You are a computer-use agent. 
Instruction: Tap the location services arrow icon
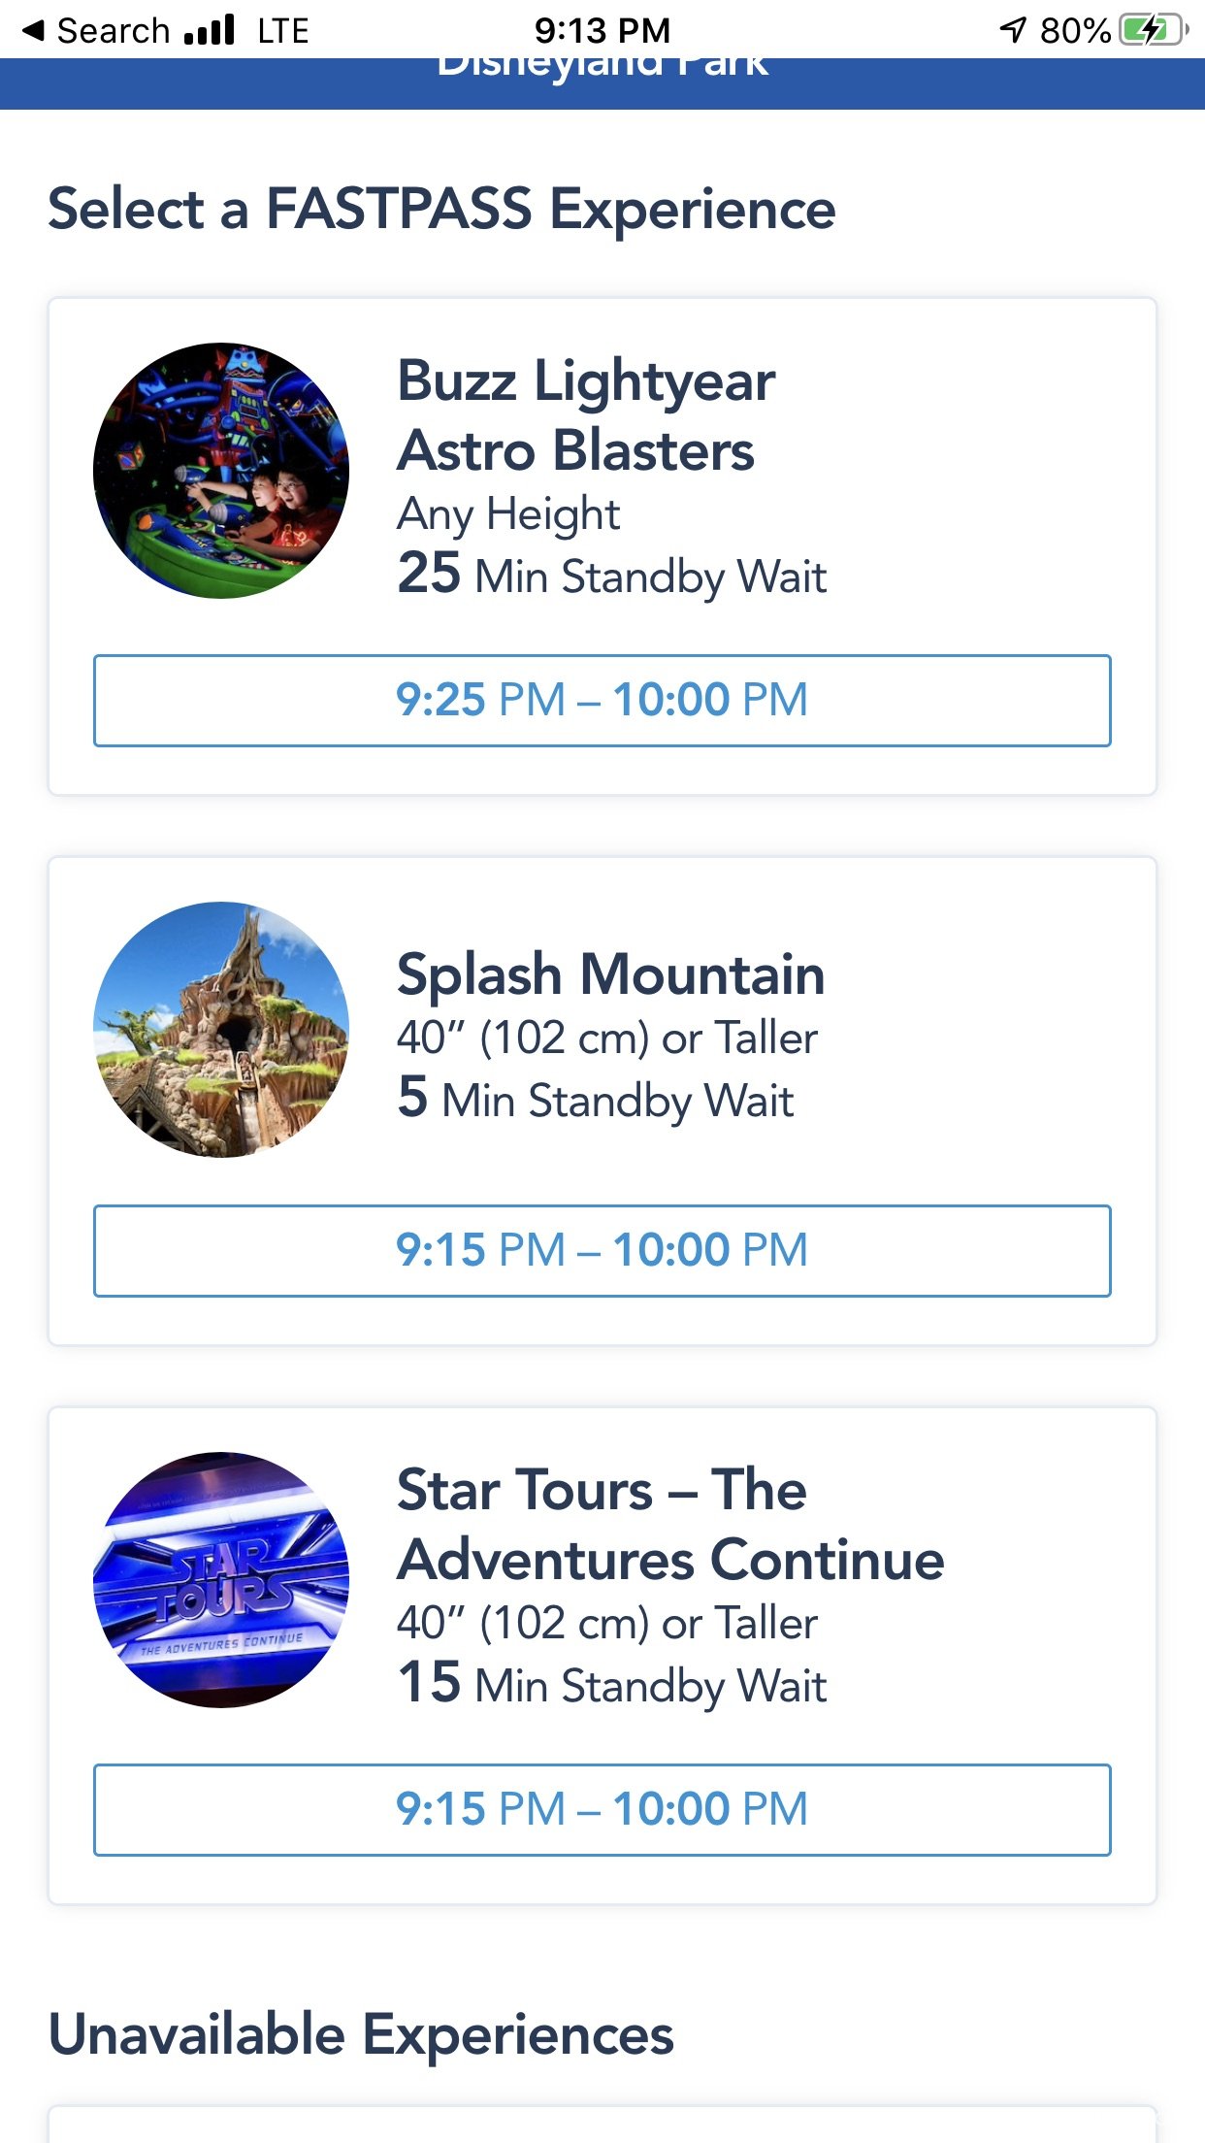1012,30
